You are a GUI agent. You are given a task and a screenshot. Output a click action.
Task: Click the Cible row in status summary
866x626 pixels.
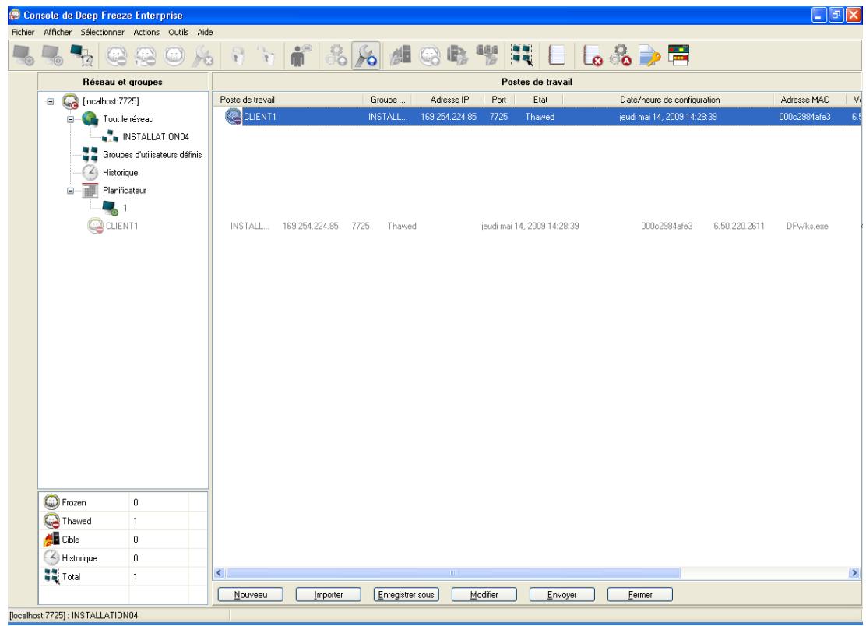(122, 540)
